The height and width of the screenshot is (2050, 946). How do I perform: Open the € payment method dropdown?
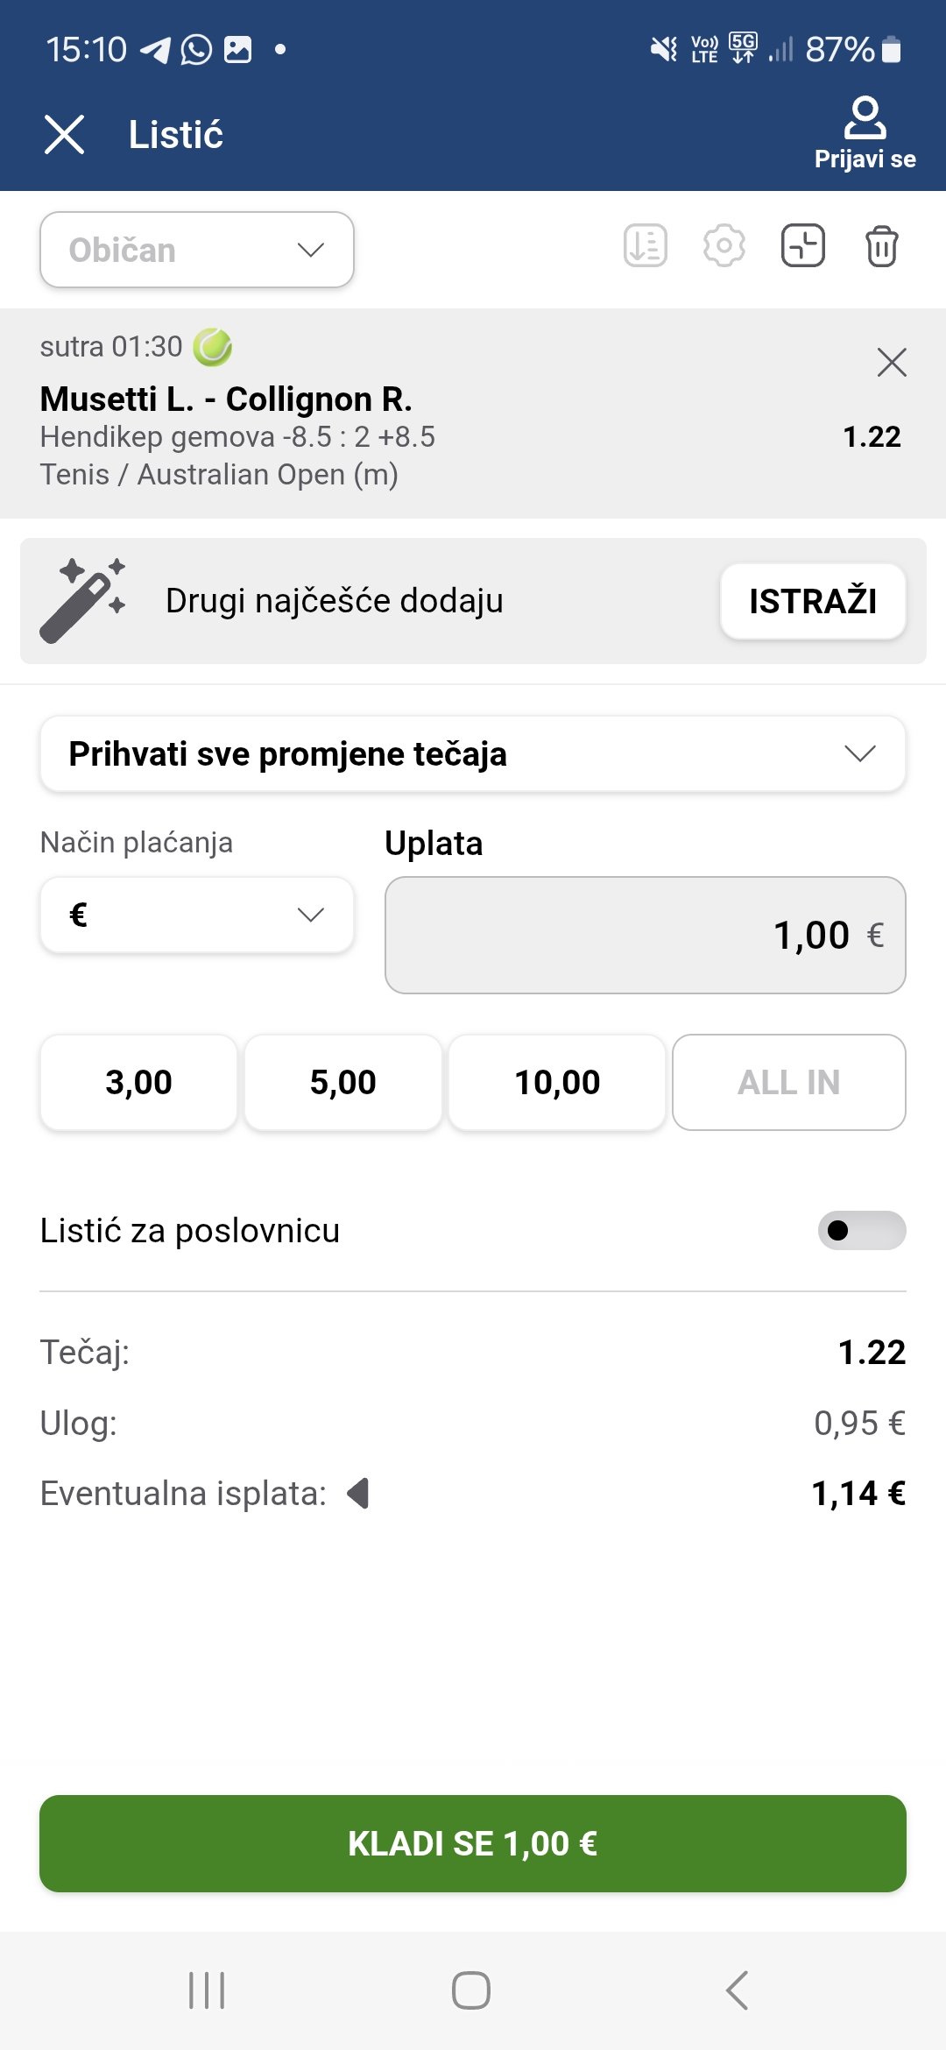197,915
